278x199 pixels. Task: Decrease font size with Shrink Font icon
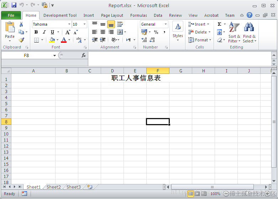click(x=76, y=32)
